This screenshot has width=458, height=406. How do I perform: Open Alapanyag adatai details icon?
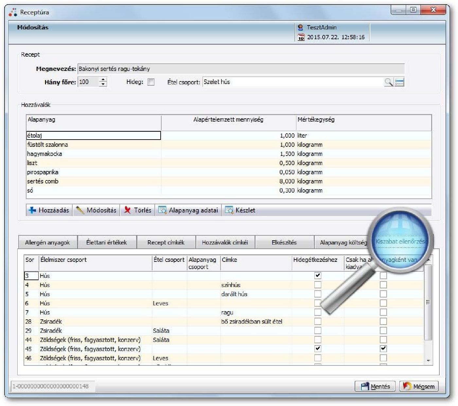(162, 210)
